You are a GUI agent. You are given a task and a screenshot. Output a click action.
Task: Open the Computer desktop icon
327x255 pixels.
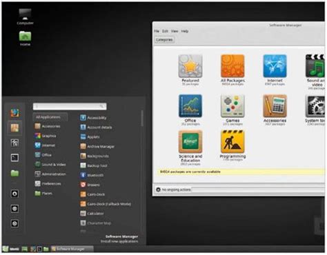coord(25,17)
